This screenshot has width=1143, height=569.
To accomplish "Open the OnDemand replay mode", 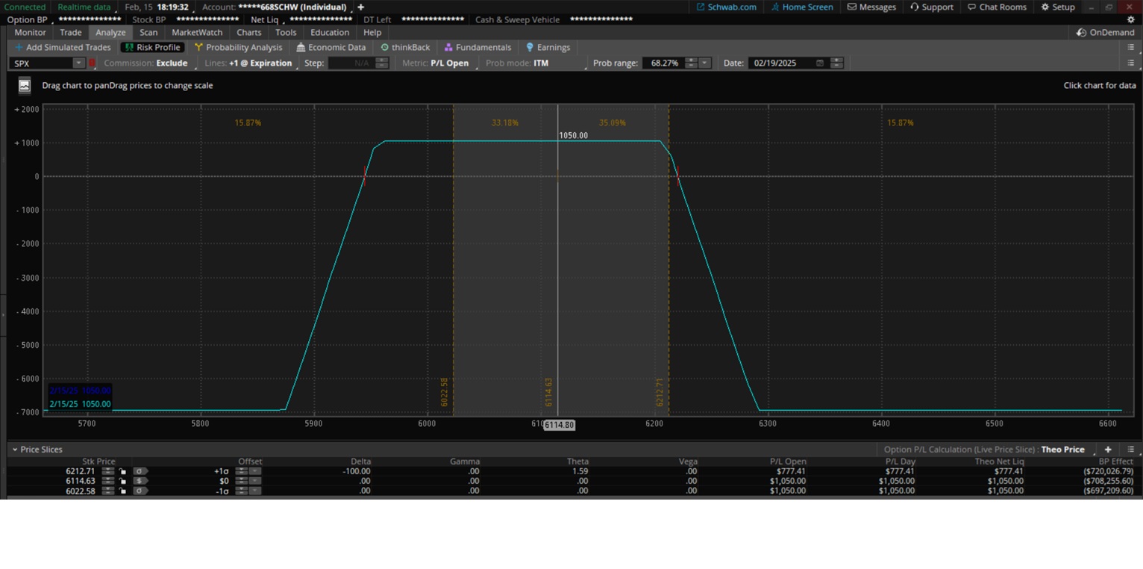I will pos(1105,33).
